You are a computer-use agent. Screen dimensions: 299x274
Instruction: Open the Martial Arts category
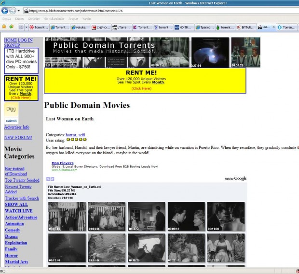(16, 262)
